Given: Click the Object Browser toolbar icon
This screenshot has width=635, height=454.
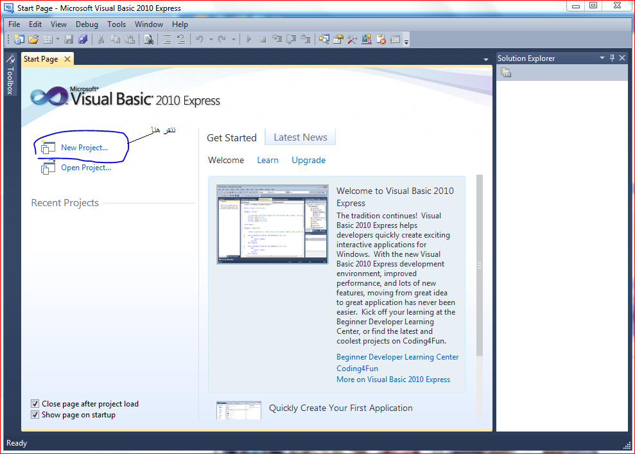Looking at the screenshot, I should (x=367, y=39).
